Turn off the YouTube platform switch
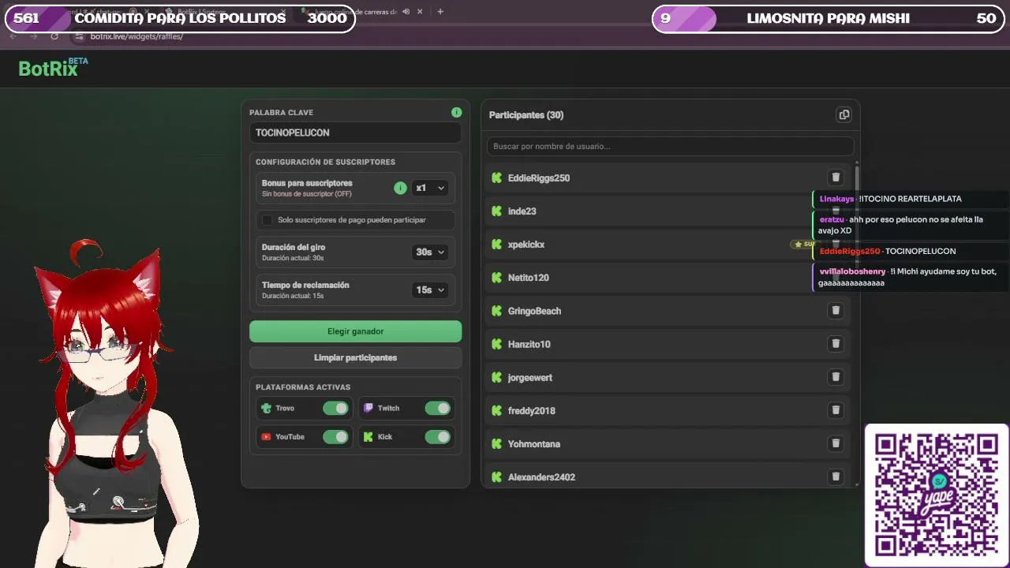The image size is (1010, 568). click(335, 436)
